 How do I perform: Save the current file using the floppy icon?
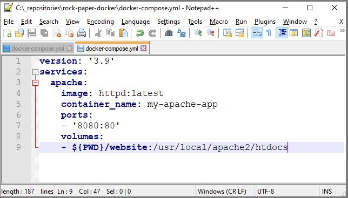point(32,33)
